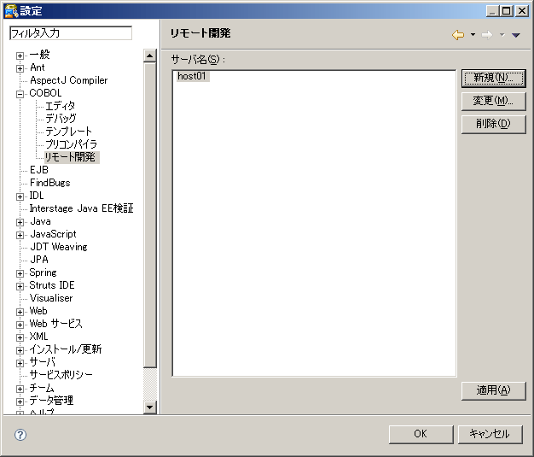Expand the 一般 tree node
The width and height of the screenshot is (534, 457).
pyautogui.click(x=20, y=56)
